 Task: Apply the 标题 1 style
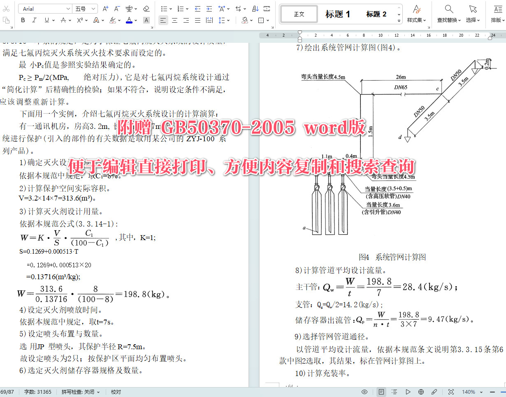(337, 14)
